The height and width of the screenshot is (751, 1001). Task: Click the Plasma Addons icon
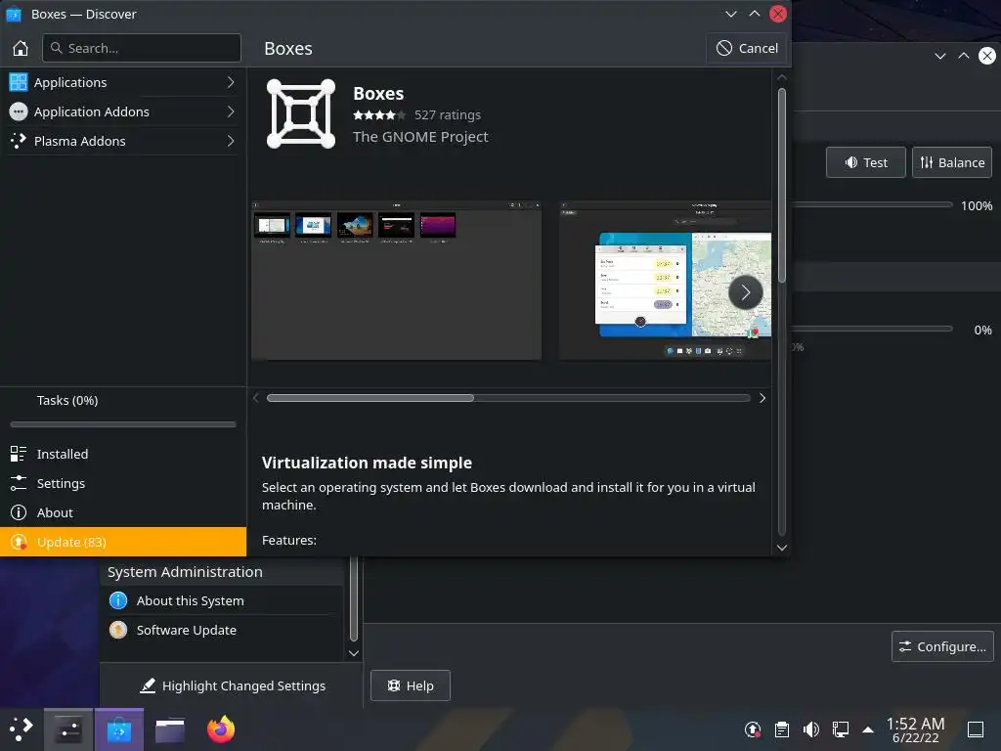19,141
